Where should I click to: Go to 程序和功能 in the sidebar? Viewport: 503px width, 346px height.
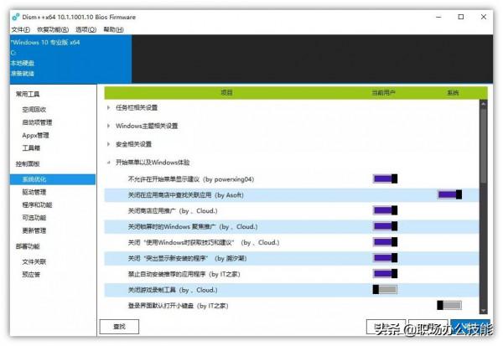click(x=37, y=205)
